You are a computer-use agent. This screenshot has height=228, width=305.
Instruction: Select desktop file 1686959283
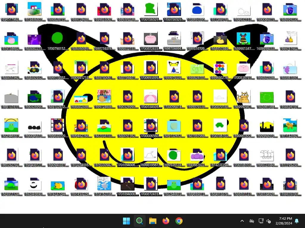pyautogui.click(x=267, y=41)
